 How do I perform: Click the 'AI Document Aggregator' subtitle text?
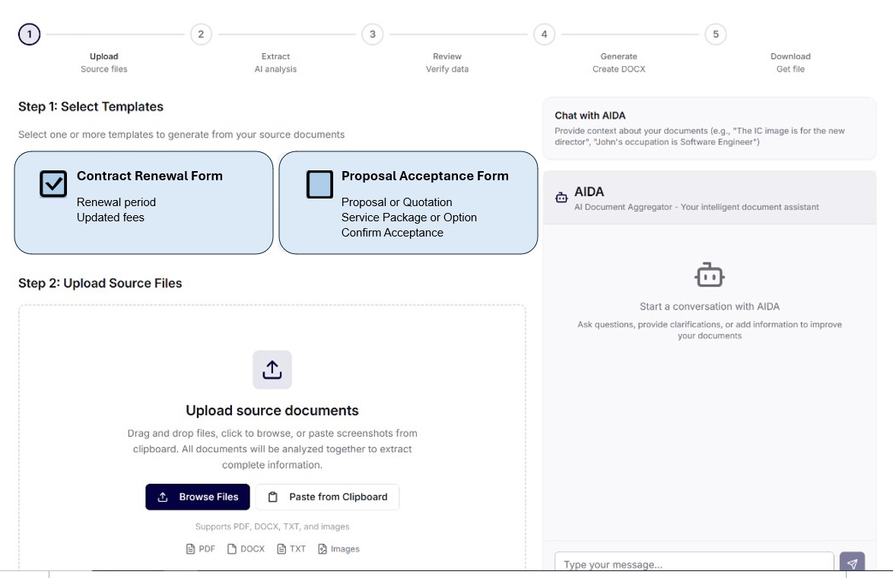click(x=697, y=208)
